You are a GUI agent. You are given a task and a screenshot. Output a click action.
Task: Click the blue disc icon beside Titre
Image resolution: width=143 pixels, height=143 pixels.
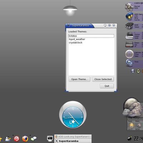(x=129, y=63)
